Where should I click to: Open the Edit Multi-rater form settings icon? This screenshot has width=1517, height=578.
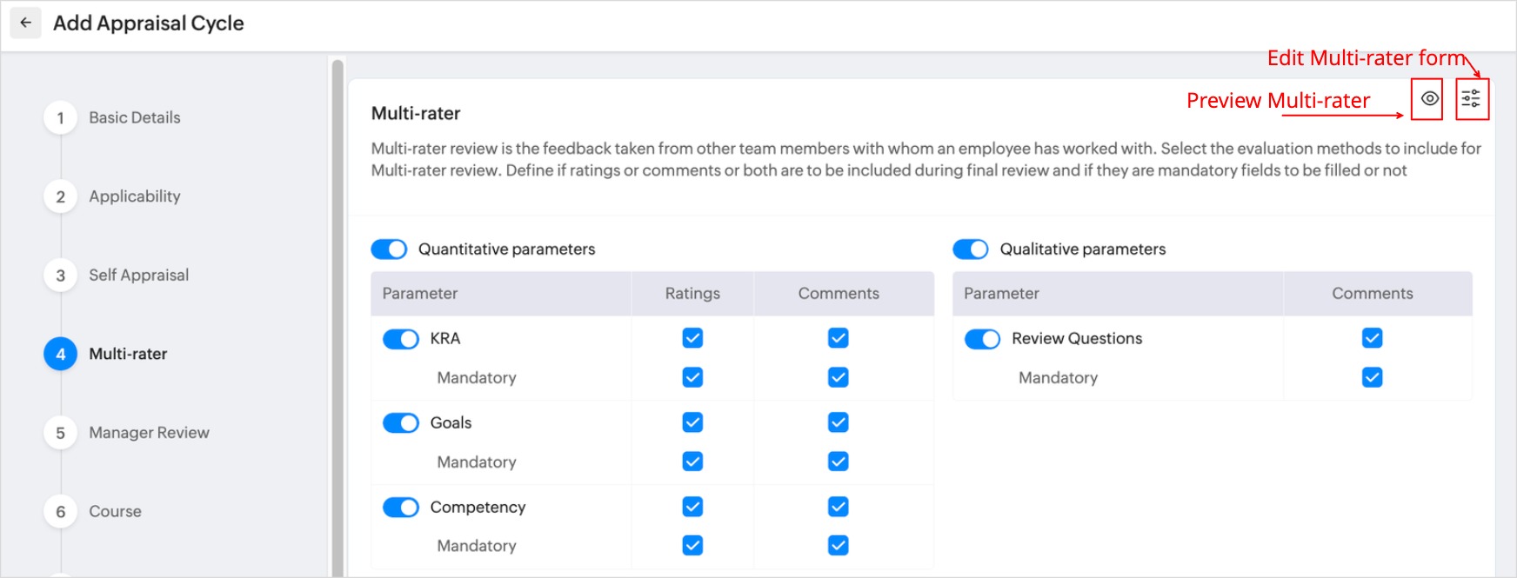click(1471, 99)
